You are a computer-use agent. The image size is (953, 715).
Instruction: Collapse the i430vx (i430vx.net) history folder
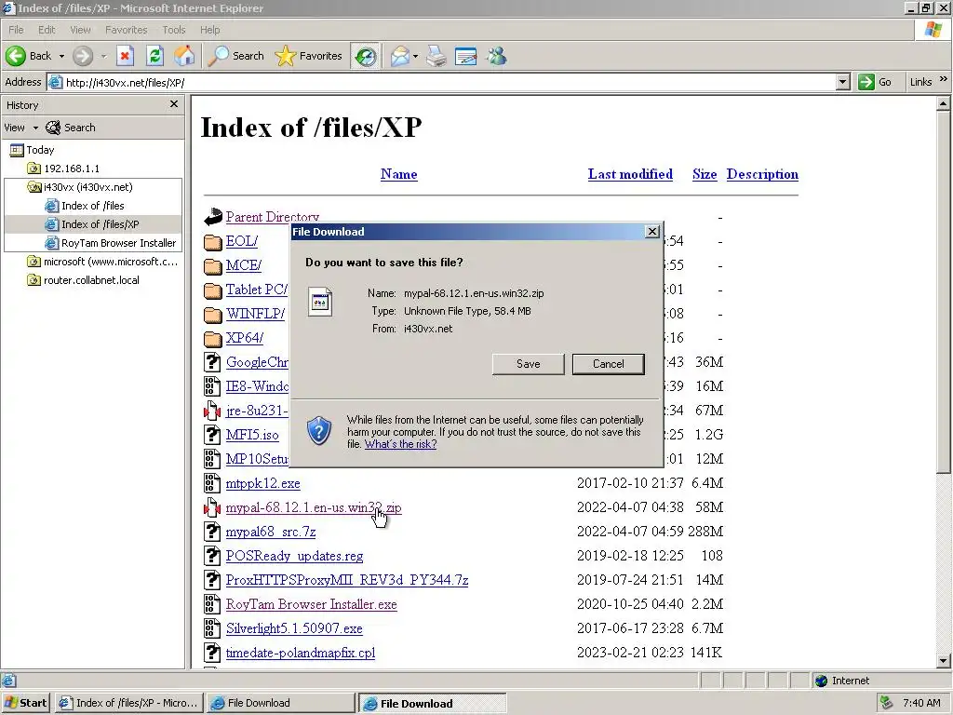pyautogui.click(x=80, y=187)
